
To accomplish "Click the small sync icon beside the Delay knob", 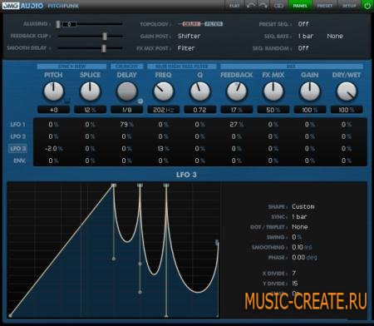I will click(140, 101).
